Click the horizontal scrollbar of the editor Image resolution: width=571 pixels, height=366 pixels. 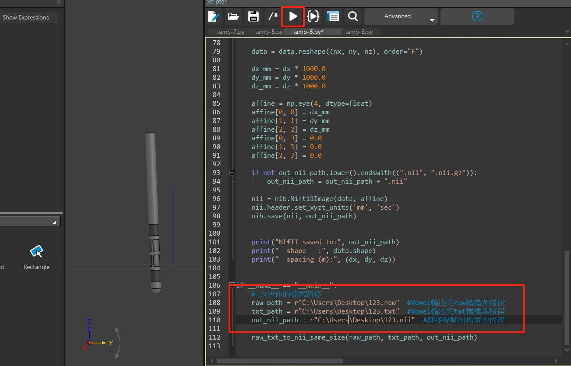coord(280,361)
